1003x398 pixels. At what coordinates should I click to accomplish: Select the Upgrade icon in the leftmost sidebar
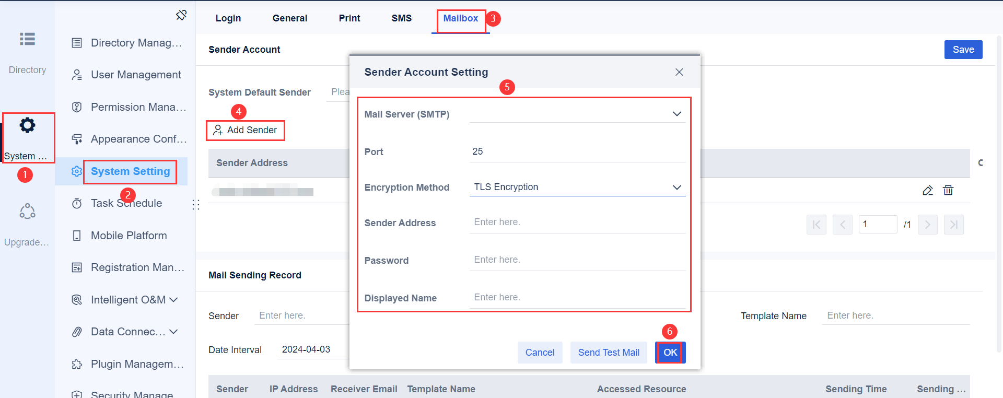(x=27, y=211)
